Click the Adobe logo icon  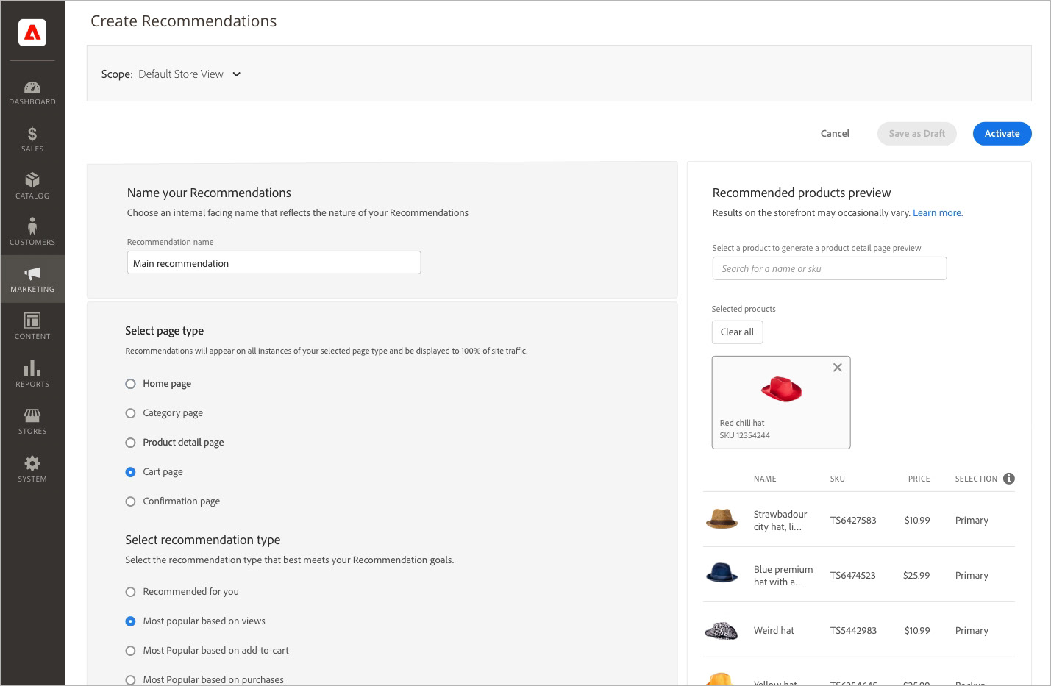pyautogui.click(x=32, y=32)
